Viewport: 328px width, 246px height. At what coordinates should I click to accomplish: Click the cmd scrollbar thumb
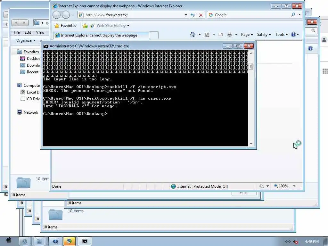(x=251, y=67)
